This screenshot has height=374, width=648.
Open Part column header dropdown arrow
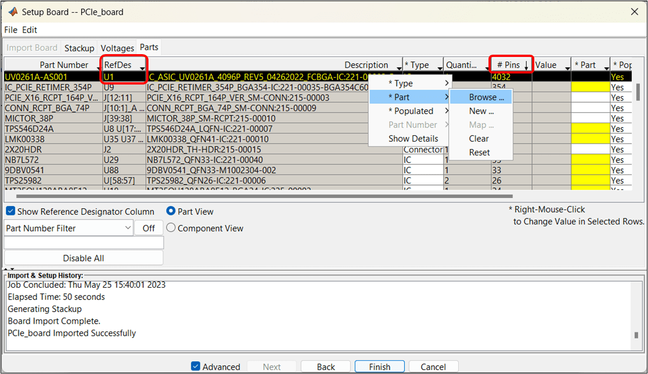coord(606,68)
